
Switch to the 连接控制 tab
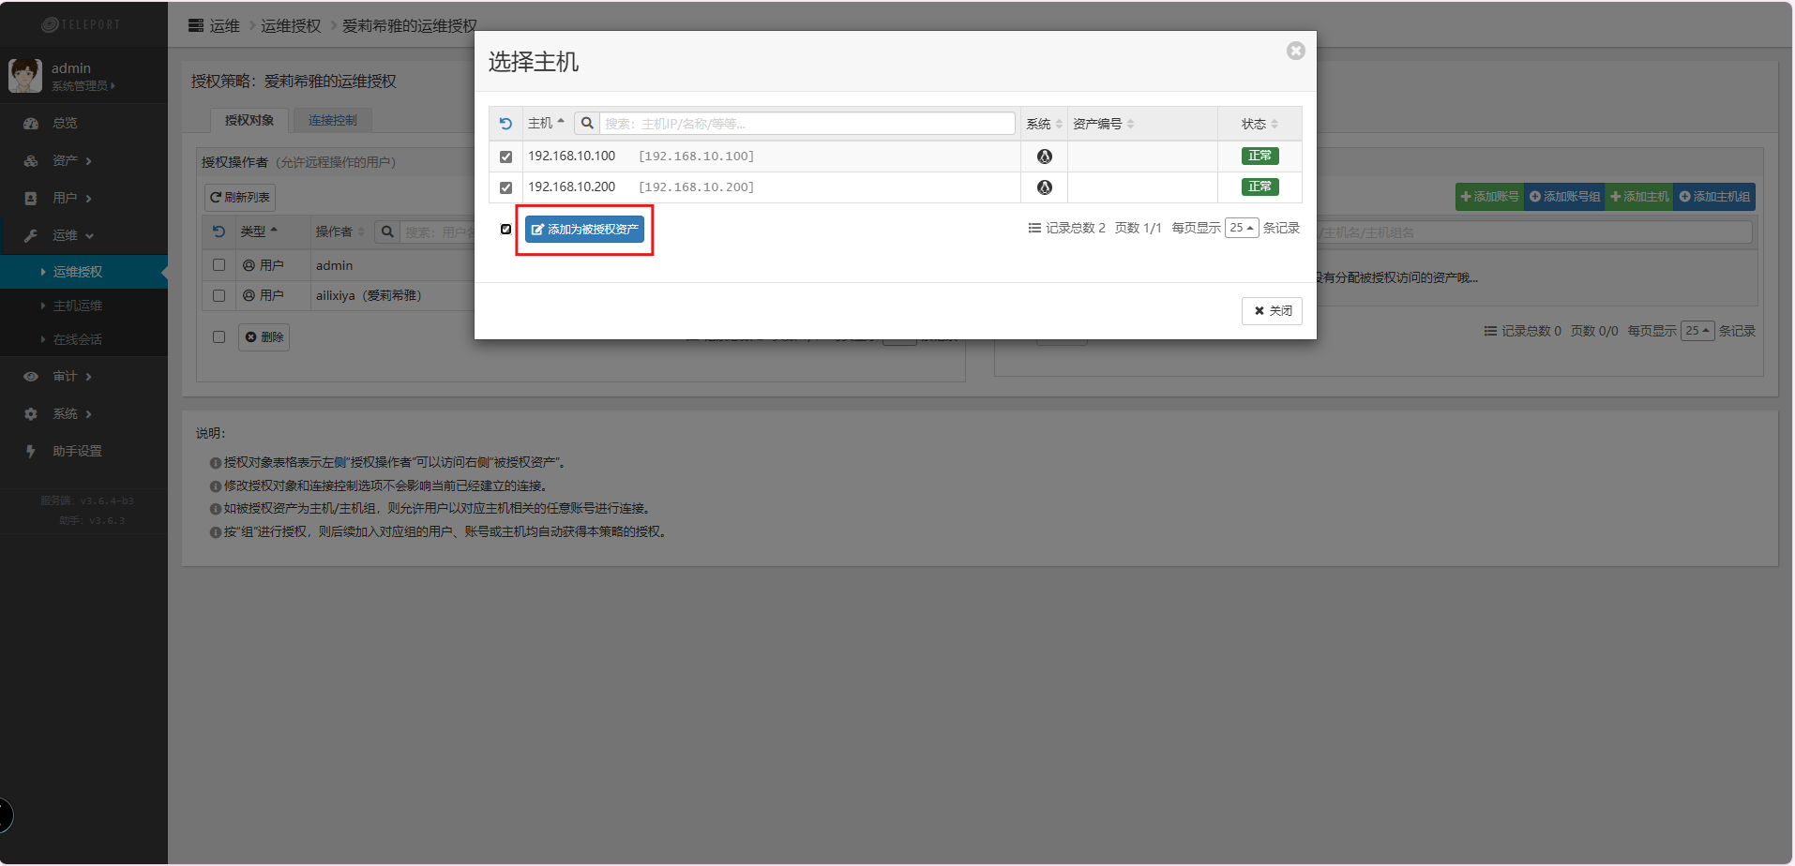pyautogui.click(x=332, y=120)
